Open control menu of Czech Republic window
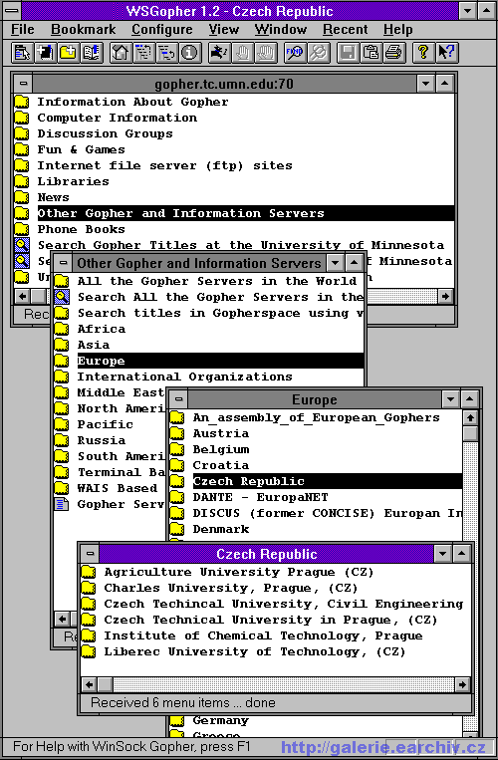 (90, 554)
